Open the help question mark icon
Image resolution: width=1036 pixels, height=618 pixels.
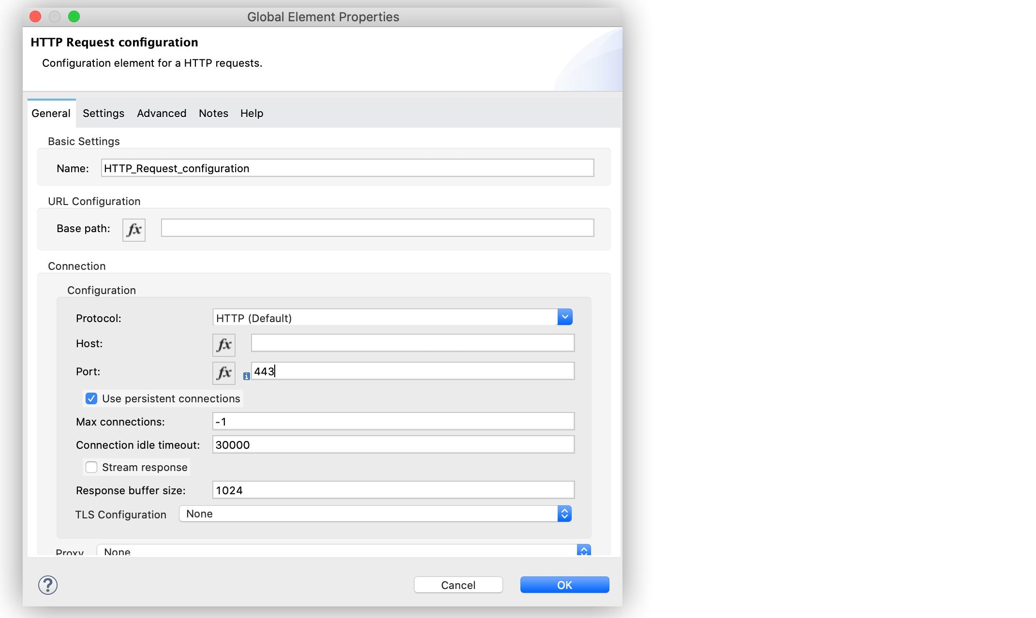click(48, 585)
